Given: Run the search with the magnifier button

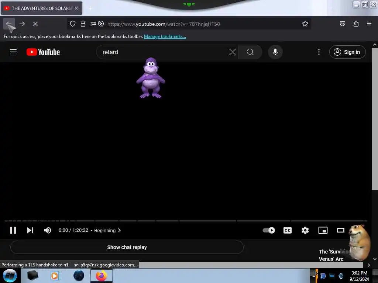Looking at the screenshot, I should point(250,52).
